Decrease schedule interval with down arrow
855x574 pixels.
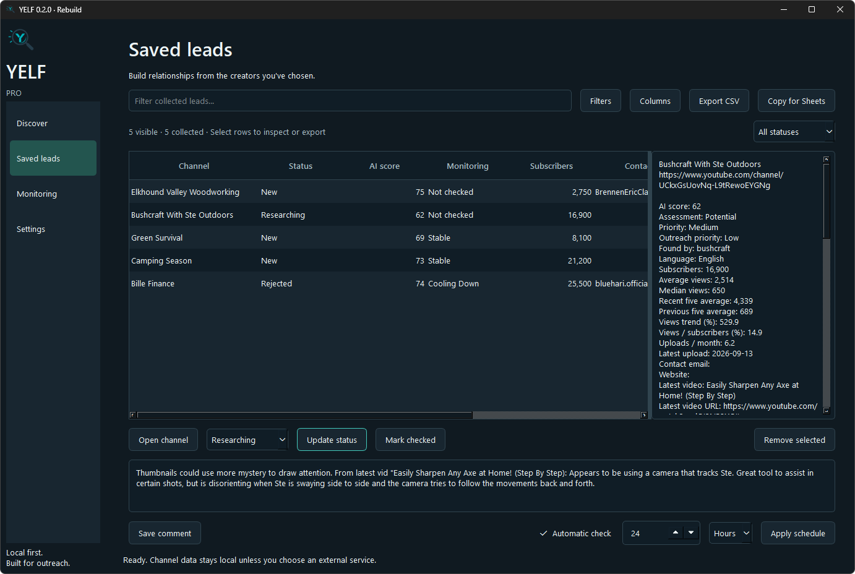(x=691, y=533)
